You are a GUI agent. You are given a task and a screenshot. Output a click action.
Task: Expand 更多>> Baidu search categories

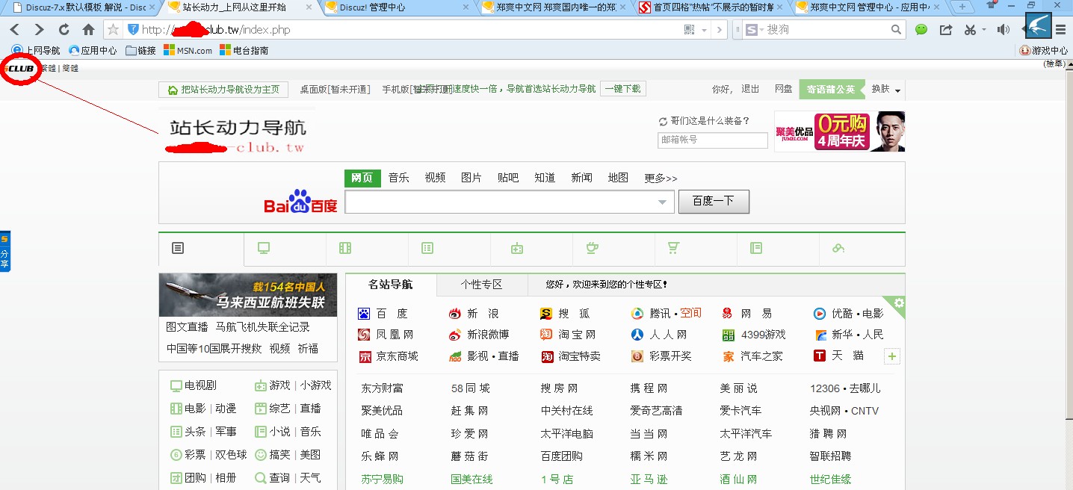(x=661, y=179)
